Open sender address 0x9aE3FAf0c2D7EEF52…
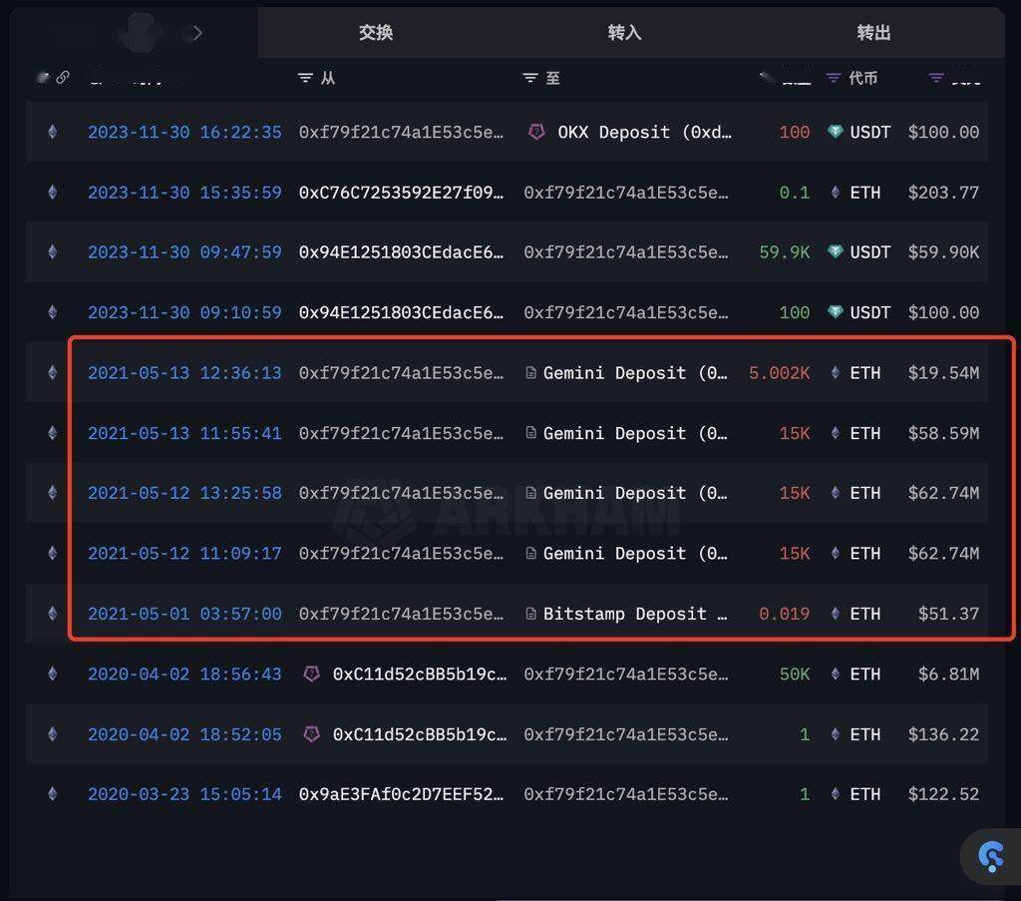This screenshot has height=901, width=1021. click(x=401, y=794)
